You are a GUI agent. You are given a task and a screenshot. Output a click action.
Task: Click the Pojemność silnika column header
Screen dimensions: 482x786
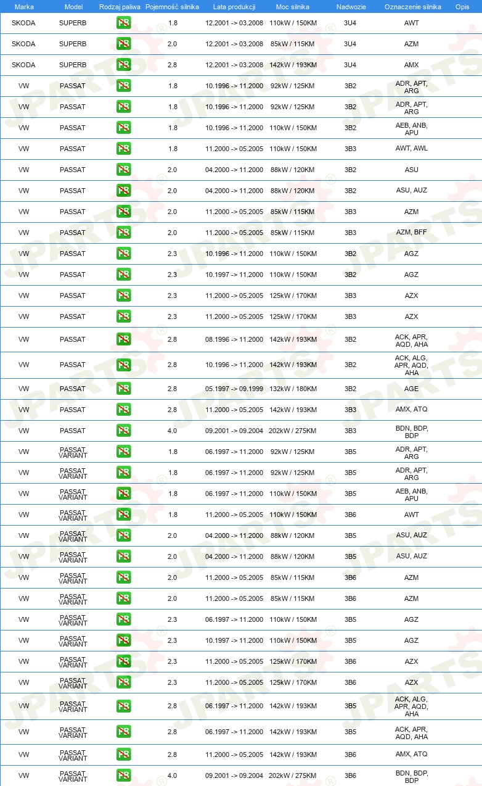coord(172,7)
